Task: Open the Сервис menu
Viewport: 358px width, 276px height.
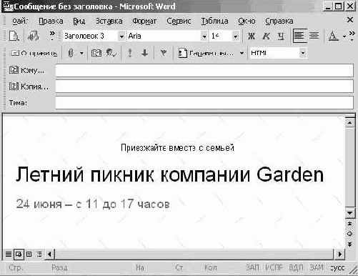Action: pyautogui.click(x=179, y=21)
